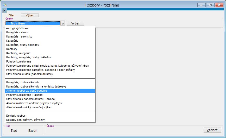
Task: Click the Export button
Action: point(33,131)
